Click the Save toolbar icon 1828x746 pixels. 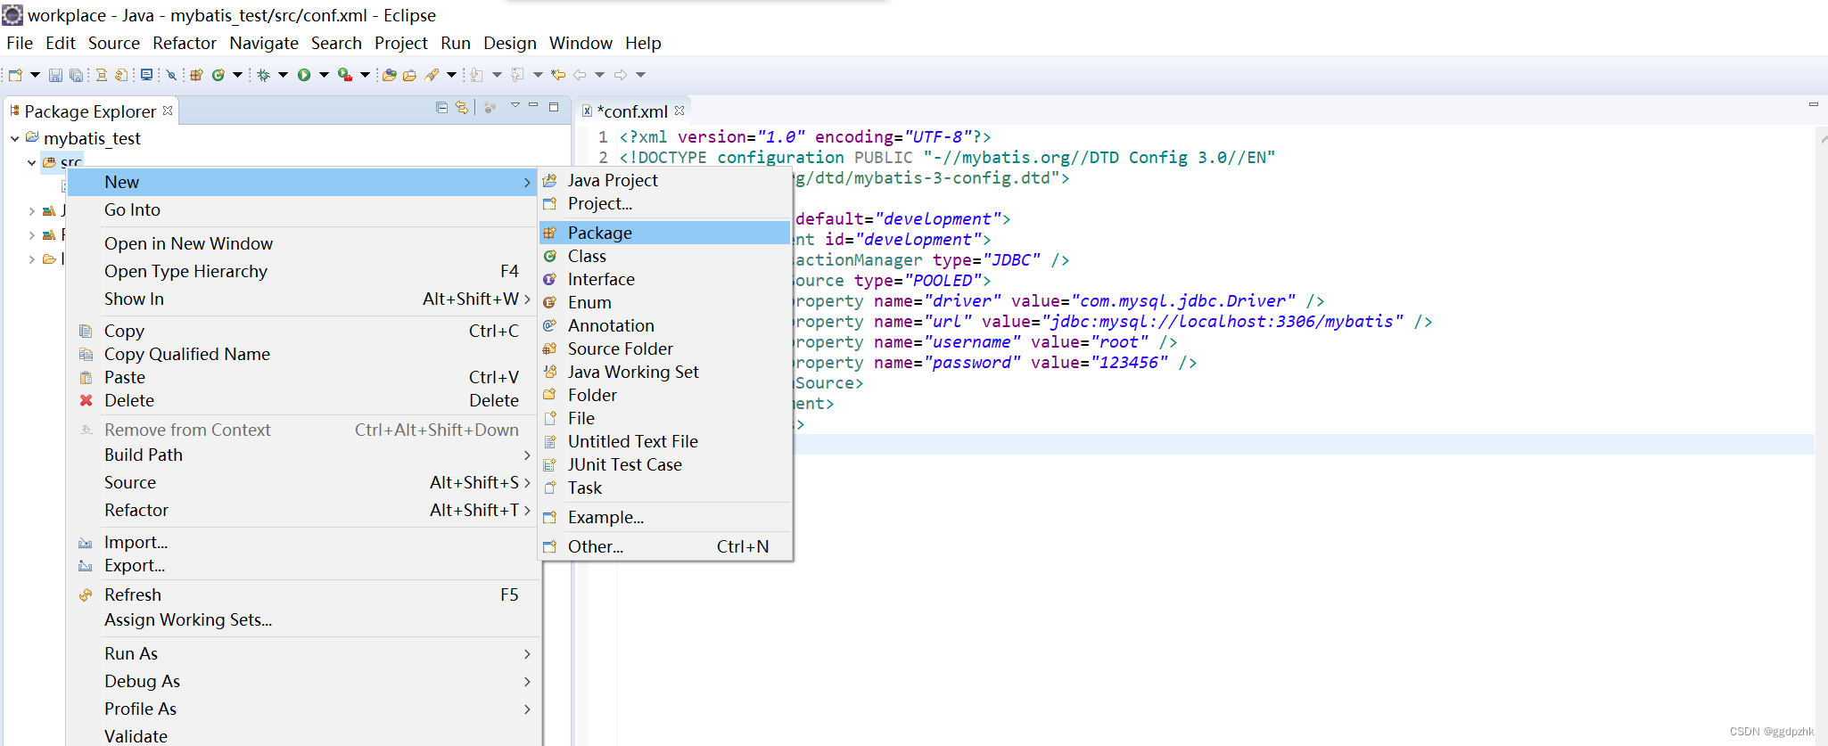pos(55,75)
